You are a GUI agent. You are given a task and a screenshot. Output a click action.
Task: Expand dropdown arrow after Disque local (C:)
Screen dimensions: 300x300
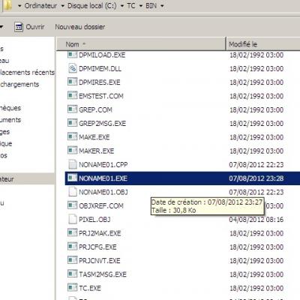122,6
